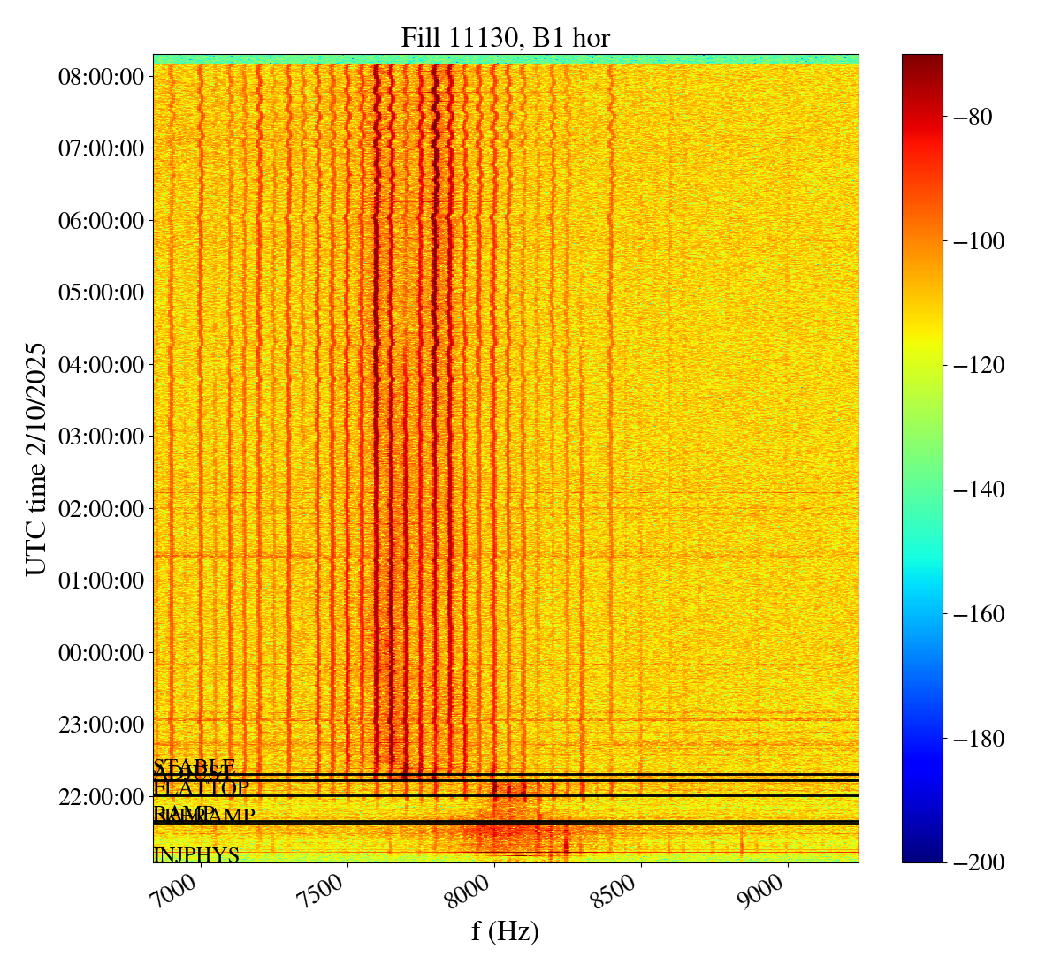This screenshot has height=972, width=1061.
Task: Pick the 04:00:00 time tick label
Action: (x=101, y=364)
